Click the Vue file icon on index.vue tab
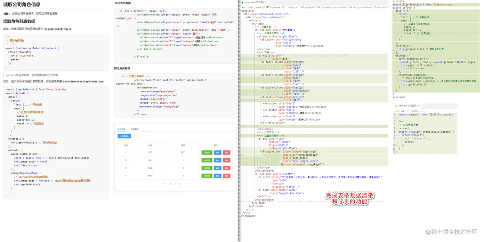 (x=242, y=2)
